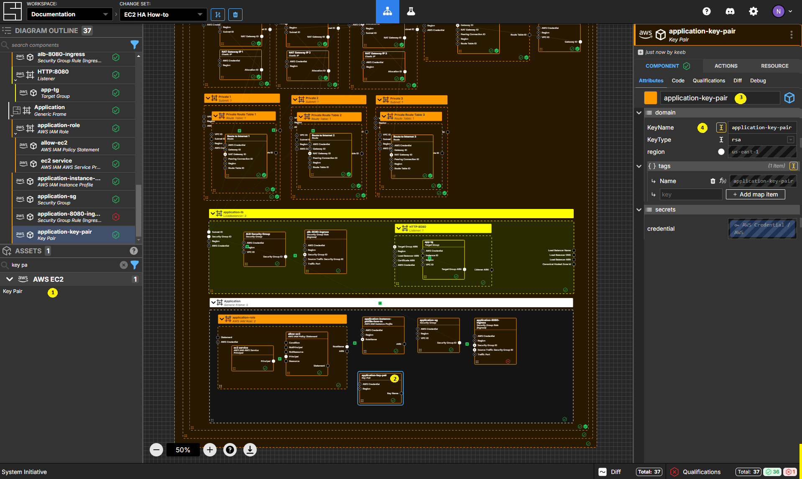
Task: Open the Workspace Documentation dropdown
Action: 69,14
